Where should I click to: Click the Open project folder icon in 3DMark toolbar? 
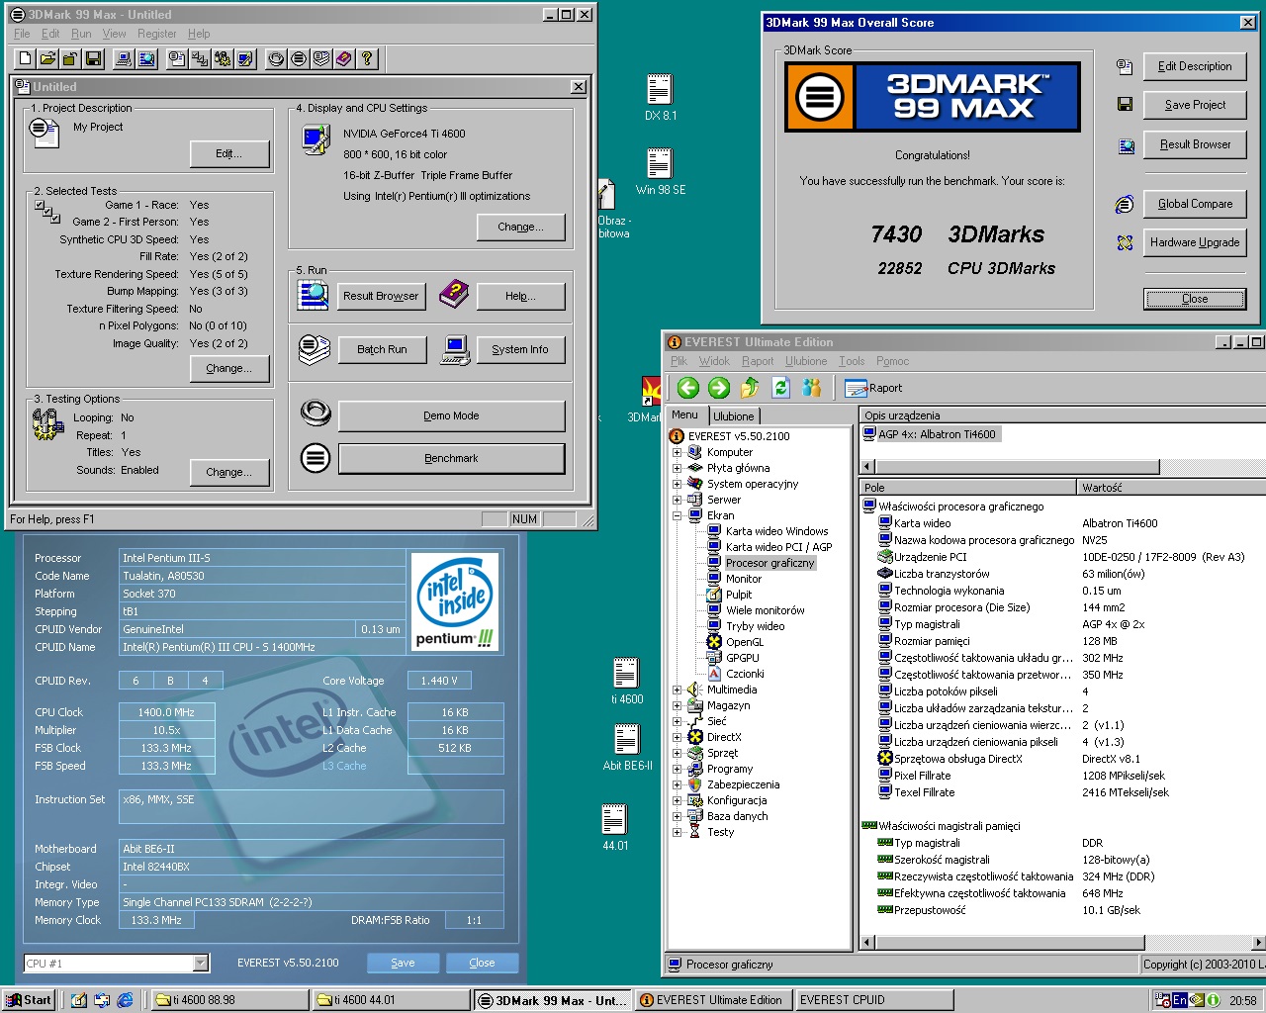pyautogui.click(x=49, y=59)
